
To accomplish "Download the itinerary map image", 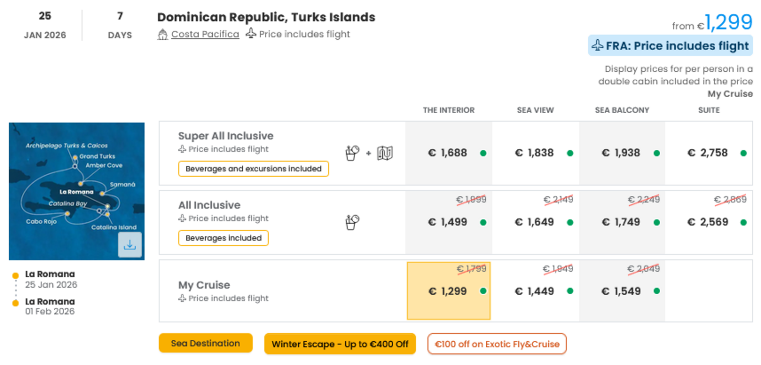I will 130,245.
